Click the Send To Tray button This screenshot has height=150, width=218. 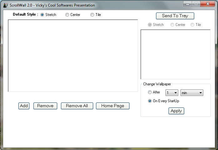tap(175, 16)
